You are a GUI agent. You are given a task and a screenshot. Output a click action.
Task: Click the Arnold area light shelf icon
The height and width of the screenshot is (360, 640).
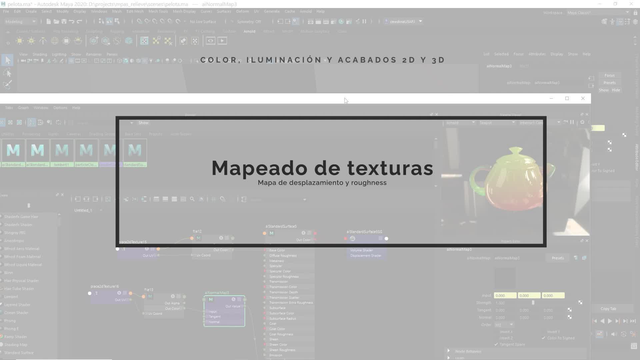pyautogui.click(x=20, y=41)
